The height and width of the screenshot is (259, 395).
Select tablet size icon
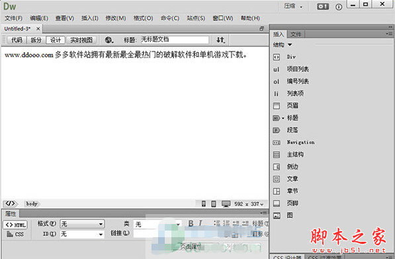pos(214,204)
